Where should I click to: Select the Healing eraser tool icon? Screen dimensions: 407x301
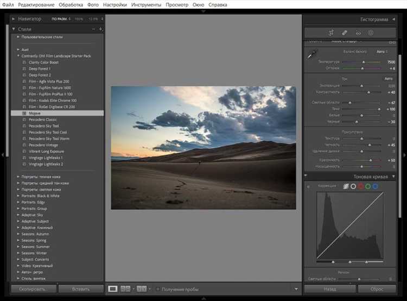tap(345, 33)
